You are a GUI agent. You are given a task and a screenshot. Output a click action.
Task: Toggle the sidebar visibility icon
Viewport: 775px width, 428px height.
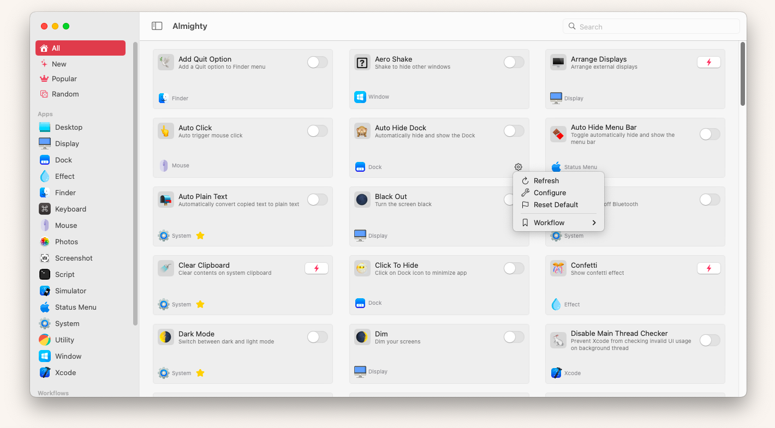pos(157,26)
